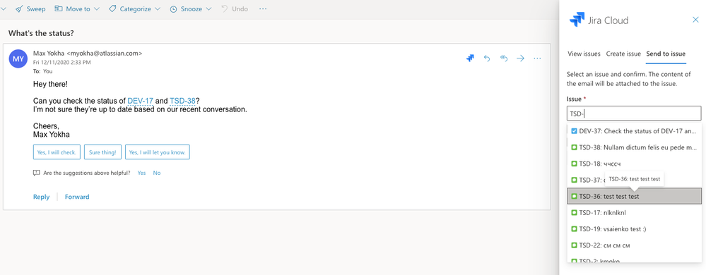The image size is (706, 275).
Task: Select the TSD-22 issue option
Action: [633, 245]
